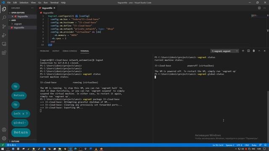Open the Terminal menu
This screenshot has height=151, width=269.
[54, 3]
